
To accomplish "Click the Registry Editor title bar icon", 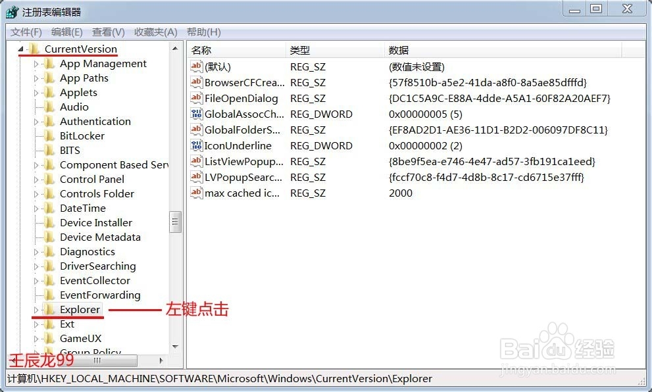I will click(12, 12).
